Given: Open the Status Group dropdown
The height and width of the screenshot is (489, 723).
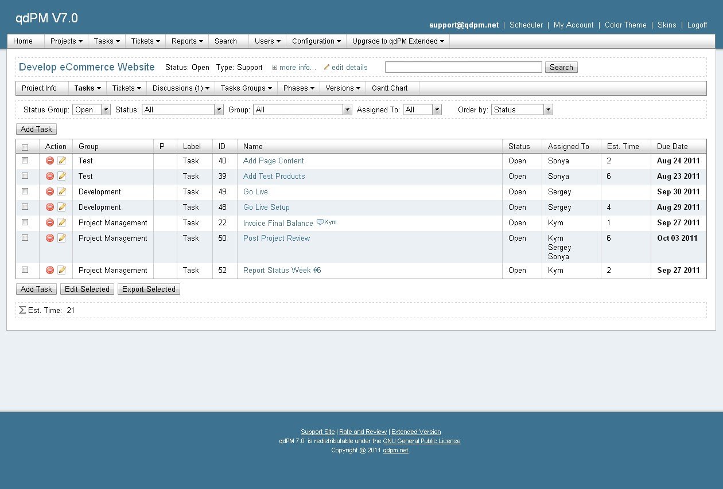Looking at the screenshot, I should coord(91,109).
